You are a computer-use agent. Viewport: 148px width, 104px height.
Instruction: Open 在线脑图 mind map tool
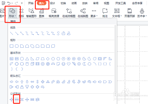[x=83, y=13]
